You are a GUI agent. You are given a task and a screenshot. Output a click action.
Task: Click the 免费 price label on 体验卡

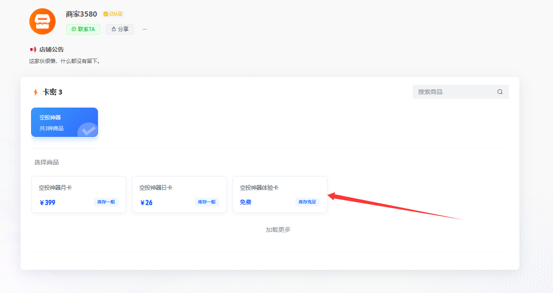[245, 202]
